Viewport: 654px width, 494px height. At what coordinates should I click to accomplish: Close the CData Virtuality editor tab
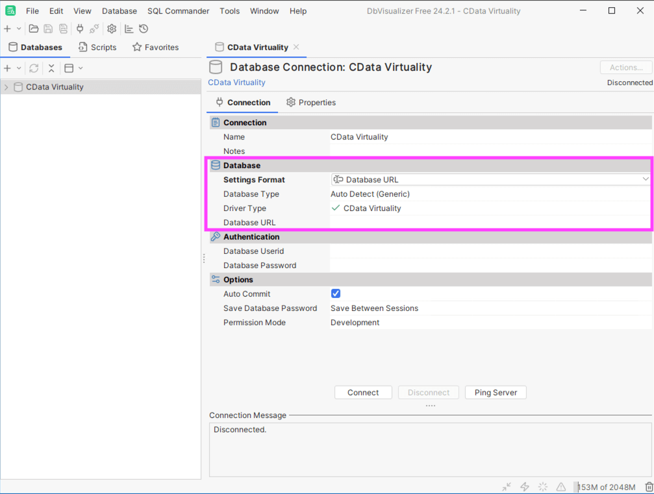coord(296,47)
